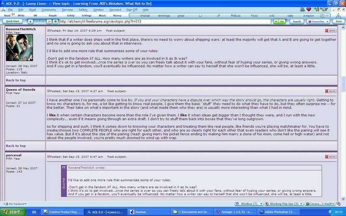Open the Community menu

click(x=48, y=9)
